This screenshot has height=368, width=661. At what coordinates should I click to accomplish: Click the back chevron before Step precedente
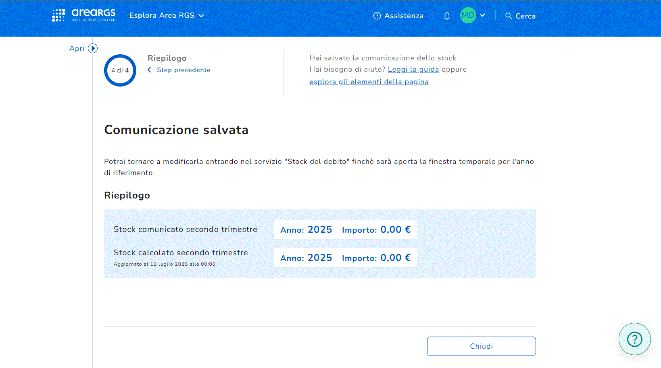[150, 70]
